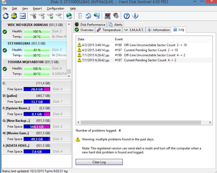
Task: Sort log by the Date column header
Action: (95, 39)
